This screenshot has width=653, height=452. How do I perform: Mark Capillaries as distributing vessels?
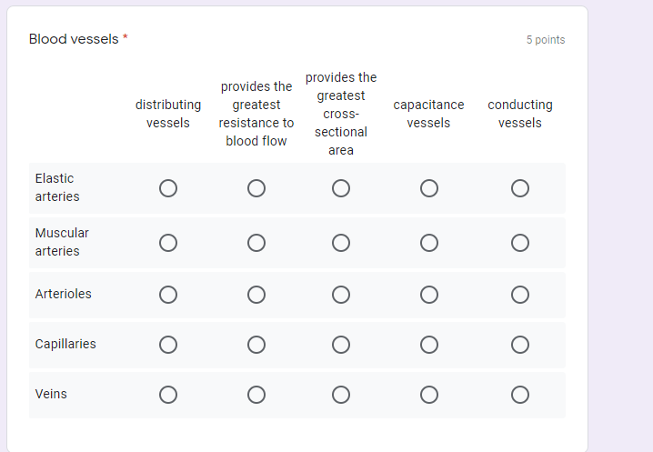click(x=168, y=345)
